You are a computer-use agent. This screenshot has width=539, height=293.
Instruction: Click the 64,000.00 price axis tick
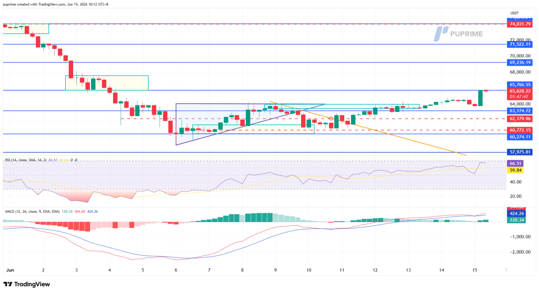(520, 104)
